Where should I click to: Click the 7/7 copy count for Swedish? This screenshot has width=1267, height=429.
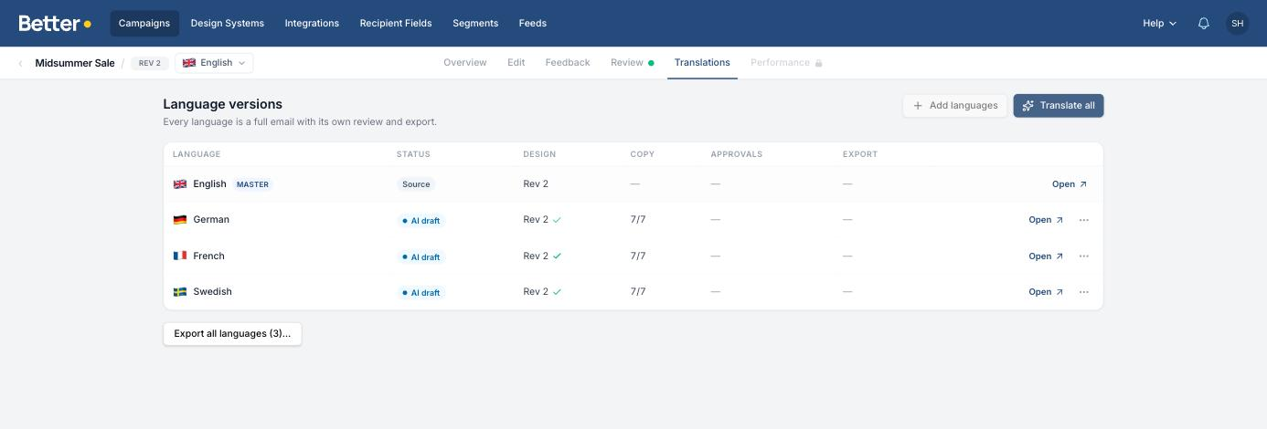point(638,292)
